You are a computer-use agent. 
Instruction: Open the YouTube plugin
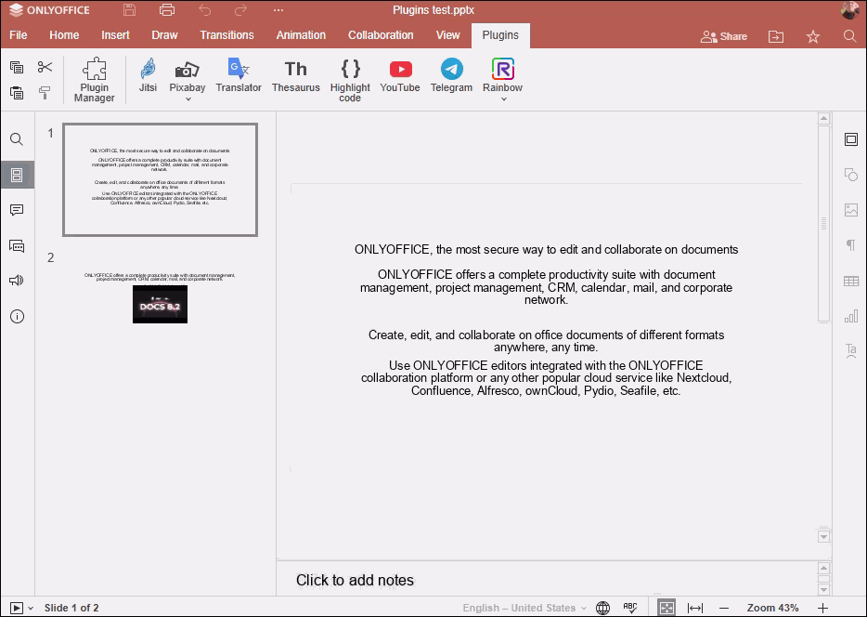point(400,76)
